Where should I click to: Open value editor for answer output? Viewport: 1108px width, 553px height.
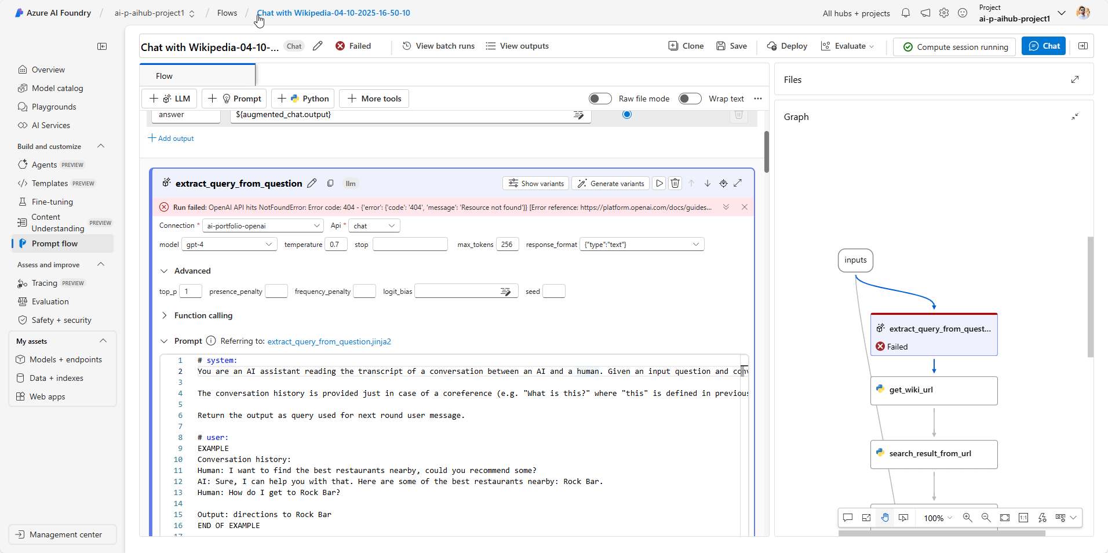(x=578, y=115)
